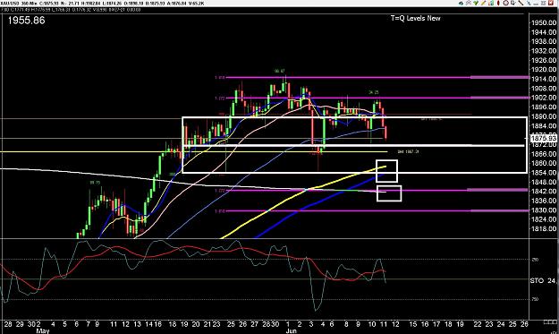Viewport: 559px width, 334px height.
Task: Click the 1902.00 price axis label
Action: (544, 98)
